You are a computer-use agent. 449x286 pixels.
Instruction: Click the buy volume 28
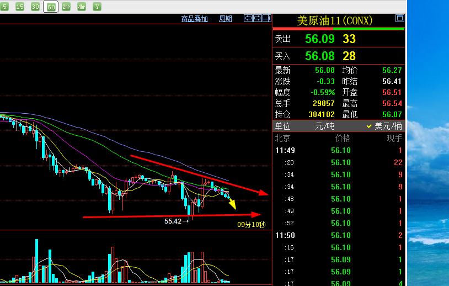pos(349,56)
